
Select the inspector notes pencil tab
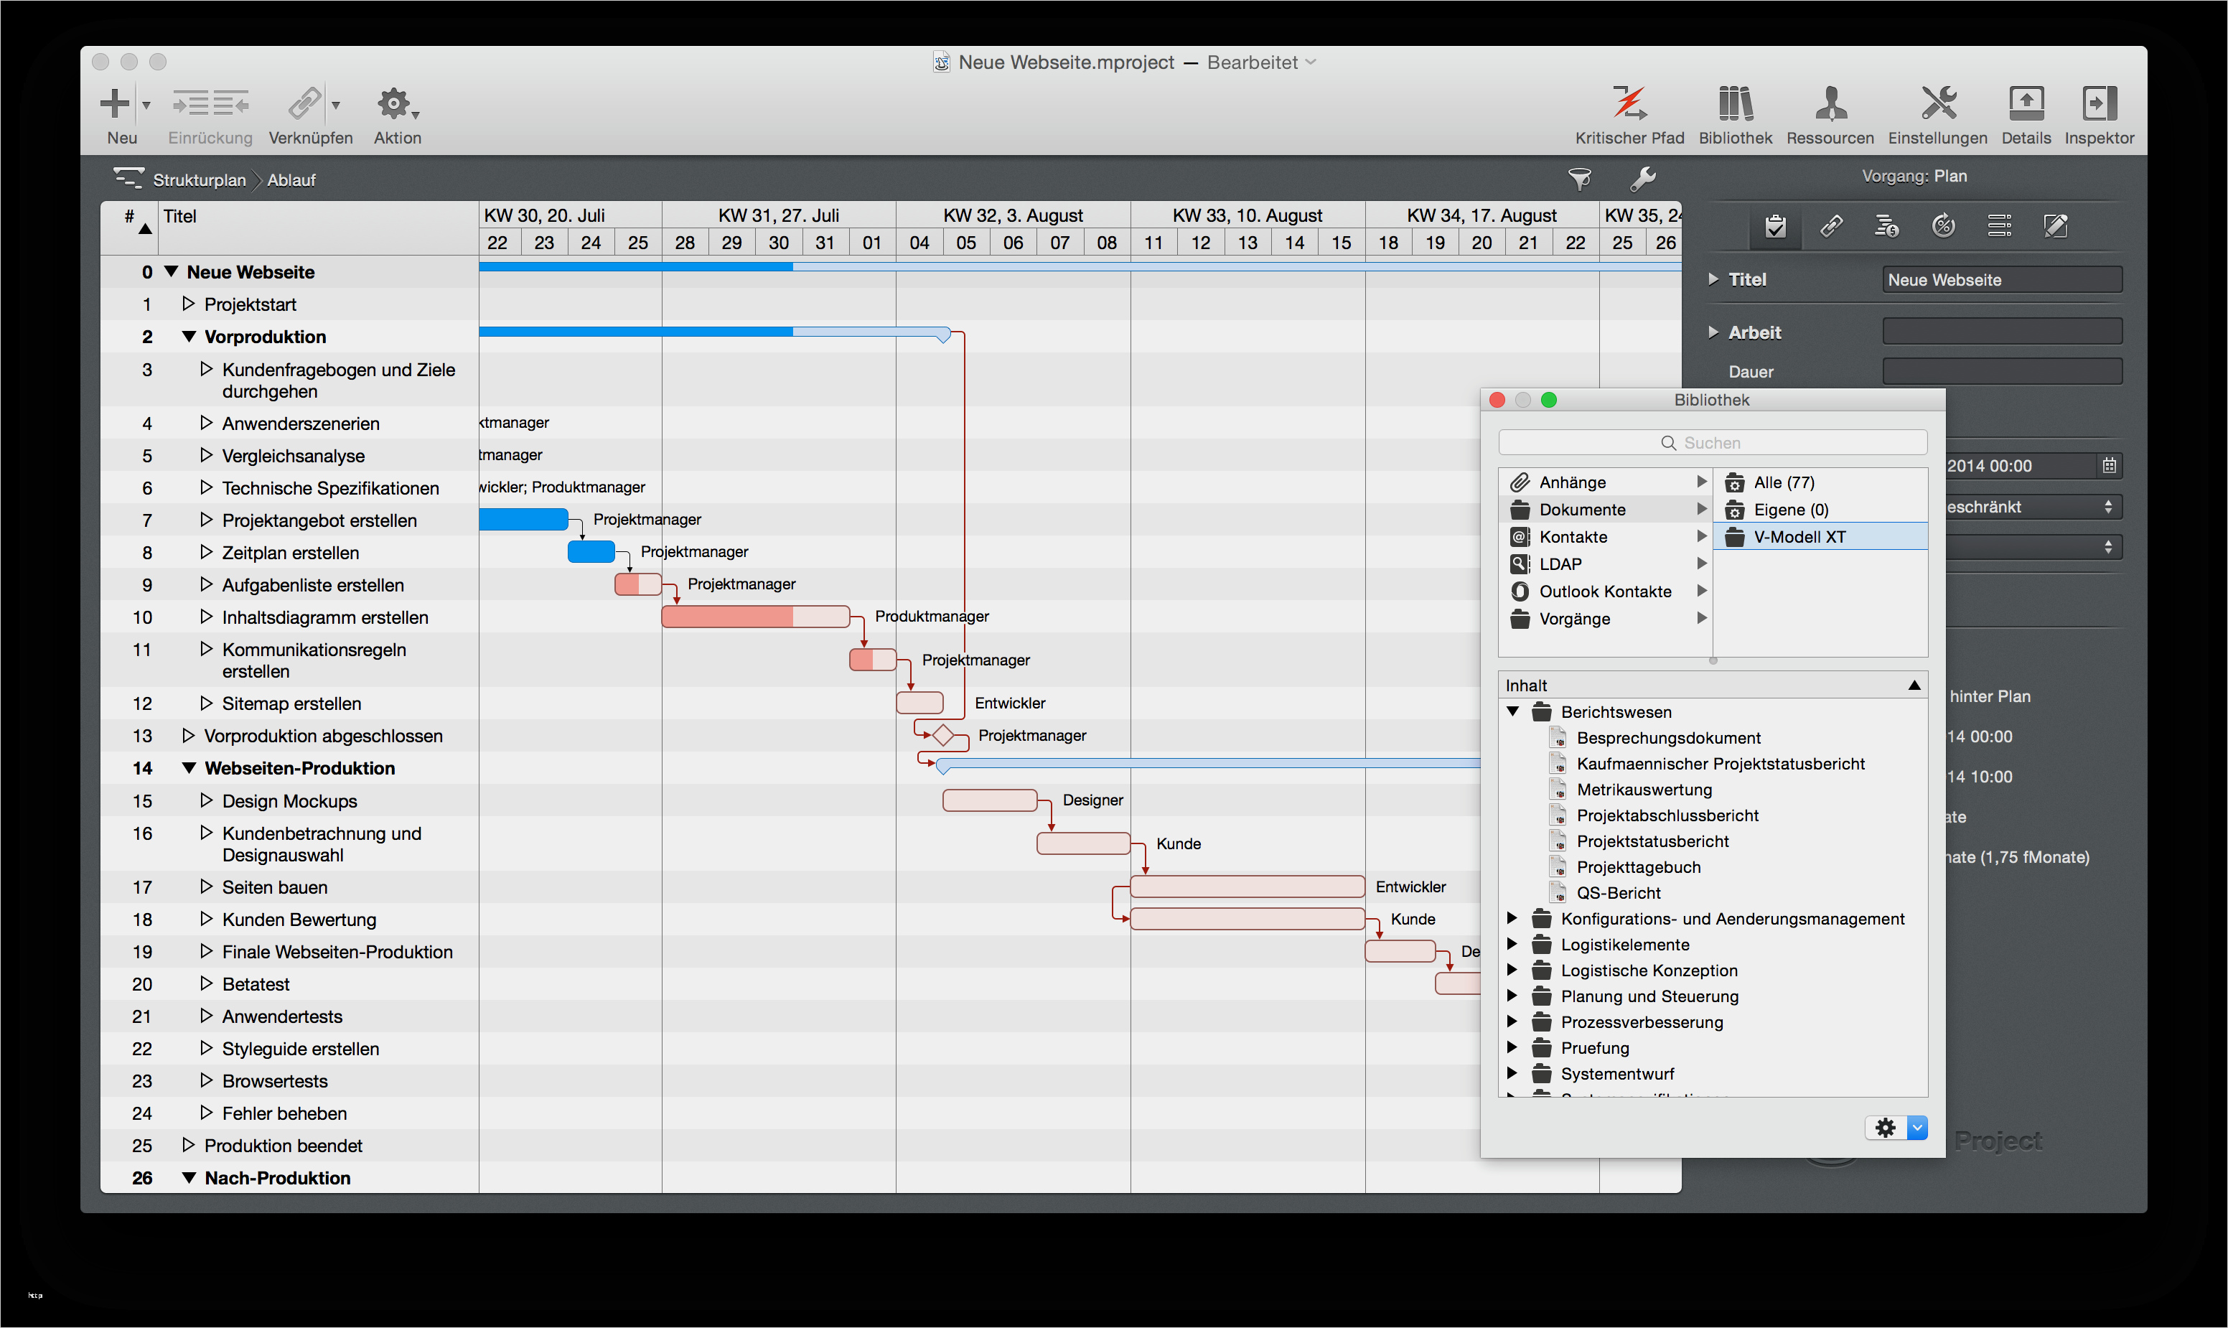(x=2055, y=226)
